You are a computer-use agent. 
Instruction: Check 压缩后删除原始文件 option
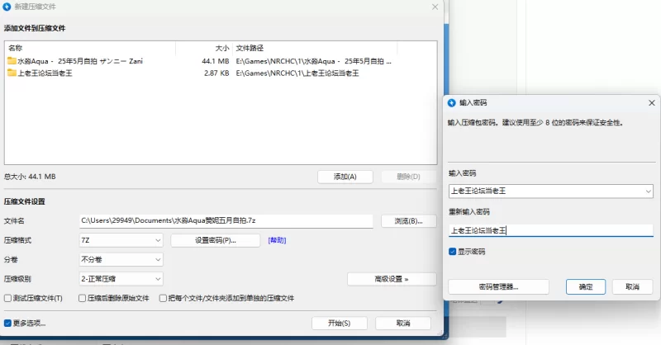coord(82,298)
